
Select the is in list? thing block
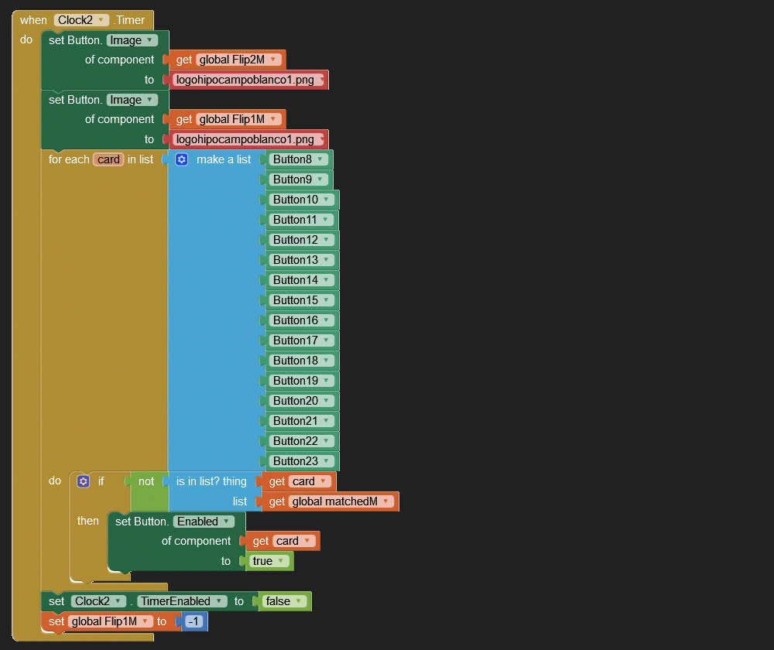(211, 481)
